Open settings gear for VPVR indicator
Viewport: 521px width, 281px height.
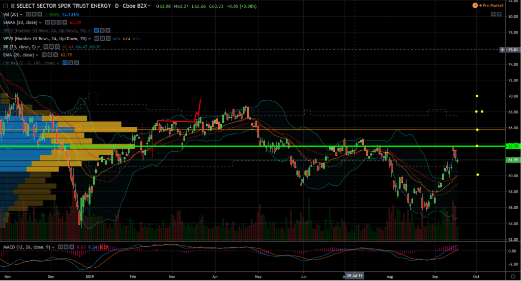coord(102,39)
